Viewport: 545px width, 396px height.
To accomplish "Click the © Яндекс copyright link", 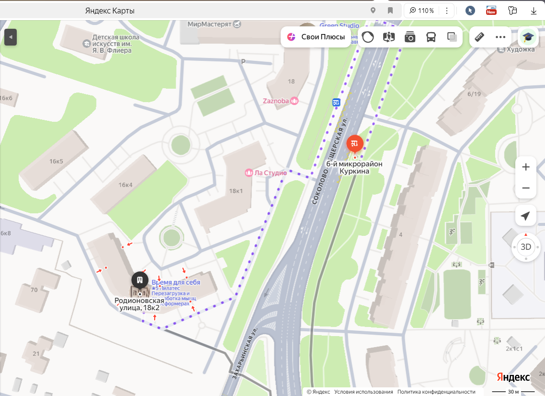I will tap(318, 392).
